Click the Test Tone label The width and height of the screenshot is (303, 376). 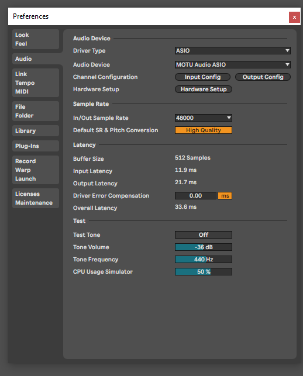point(87,234)
